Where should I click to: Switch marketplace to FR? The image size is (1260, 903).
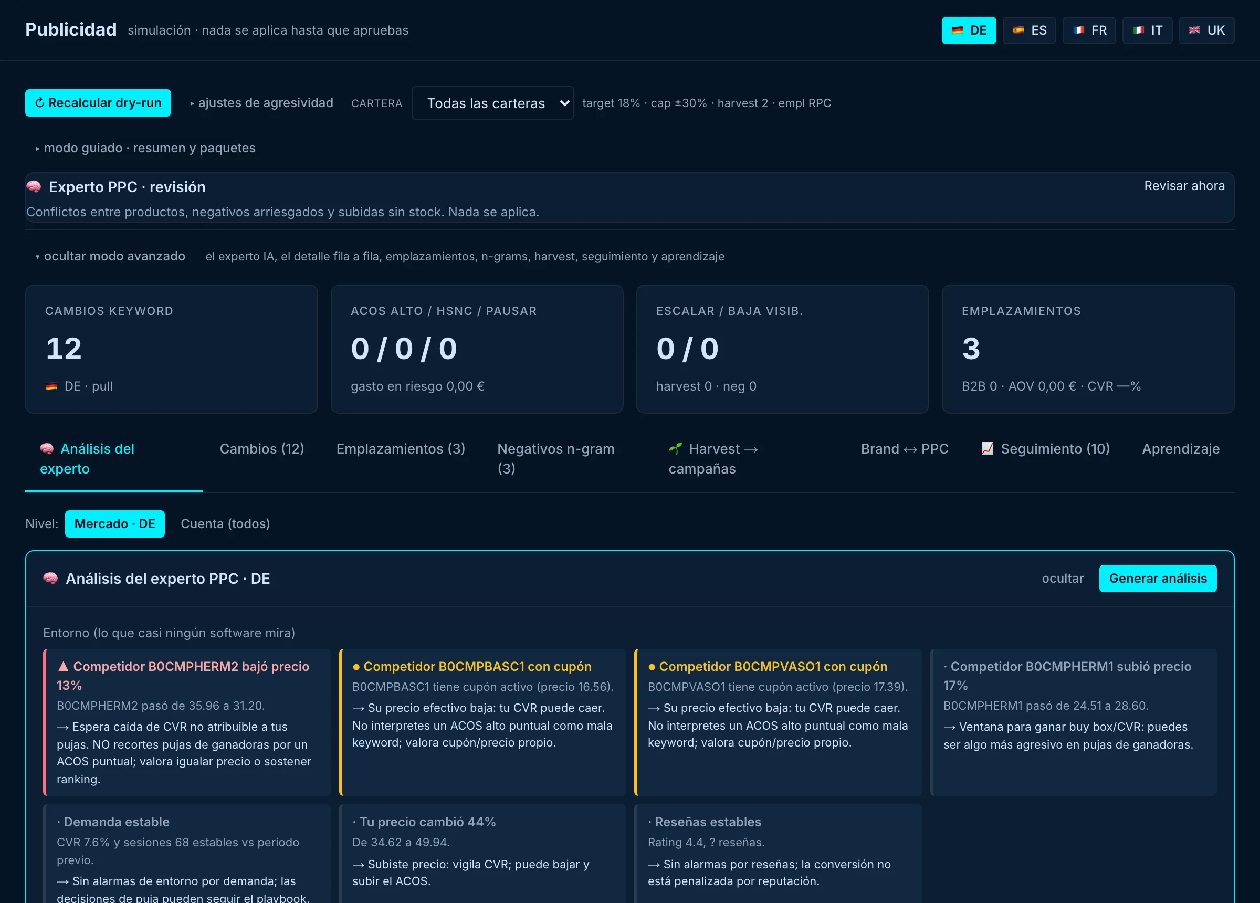(1089, 30)
